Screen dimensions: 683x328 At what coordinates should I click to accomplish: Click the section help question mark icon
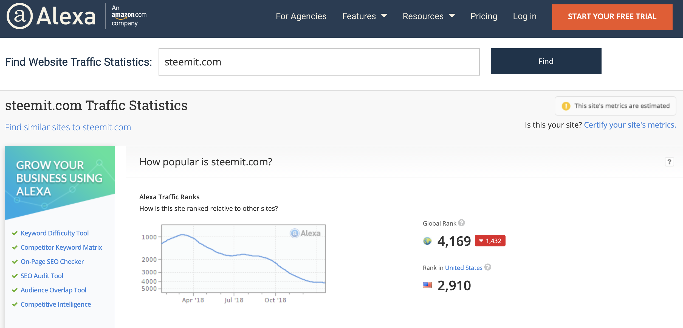(x=669, y=162)
